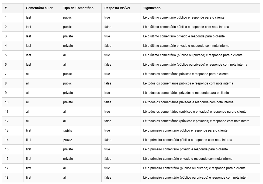Click 'private' in row 9
The width and height of the screenshot is (263, 184).
coord(68,93)
